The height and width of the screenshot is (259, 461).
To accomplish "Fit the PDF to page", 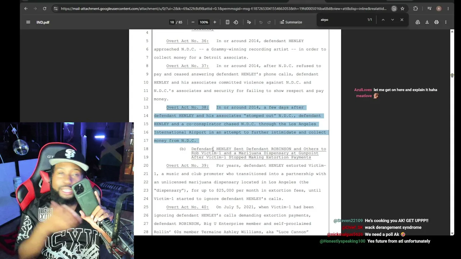I will click(228, 22).
